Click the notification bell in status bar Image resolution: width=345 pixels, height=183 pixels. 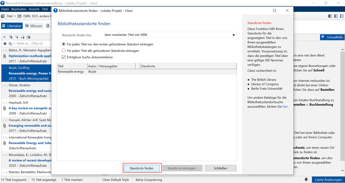click(306, 180)
